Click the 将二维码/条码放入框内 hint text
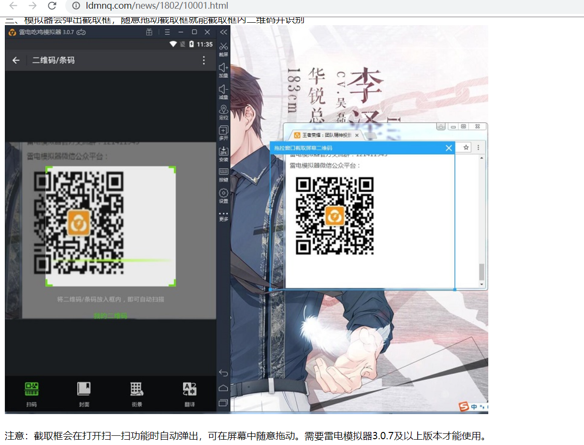584x445 pixels. pyautogui.click(x=111, y=299)
